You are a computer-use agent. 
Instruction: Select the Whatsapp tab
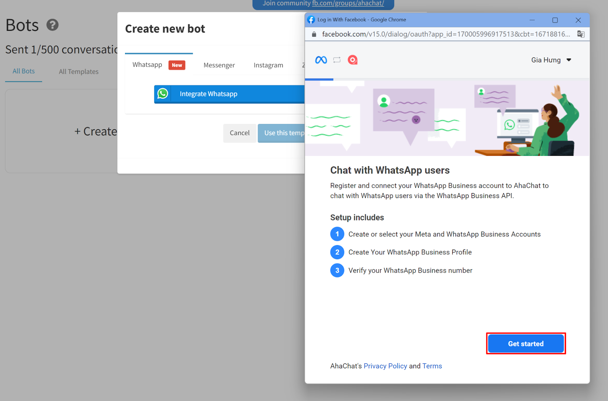pos(159,65)
